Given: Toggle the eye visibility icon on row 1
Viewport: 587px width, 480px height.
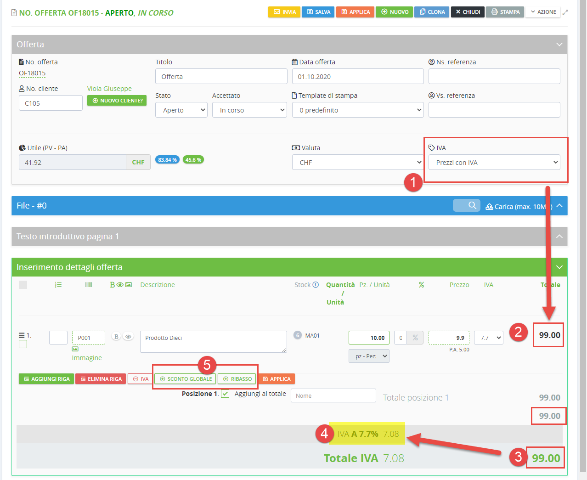Looking at the screenshot, I should tap(128, 337).
